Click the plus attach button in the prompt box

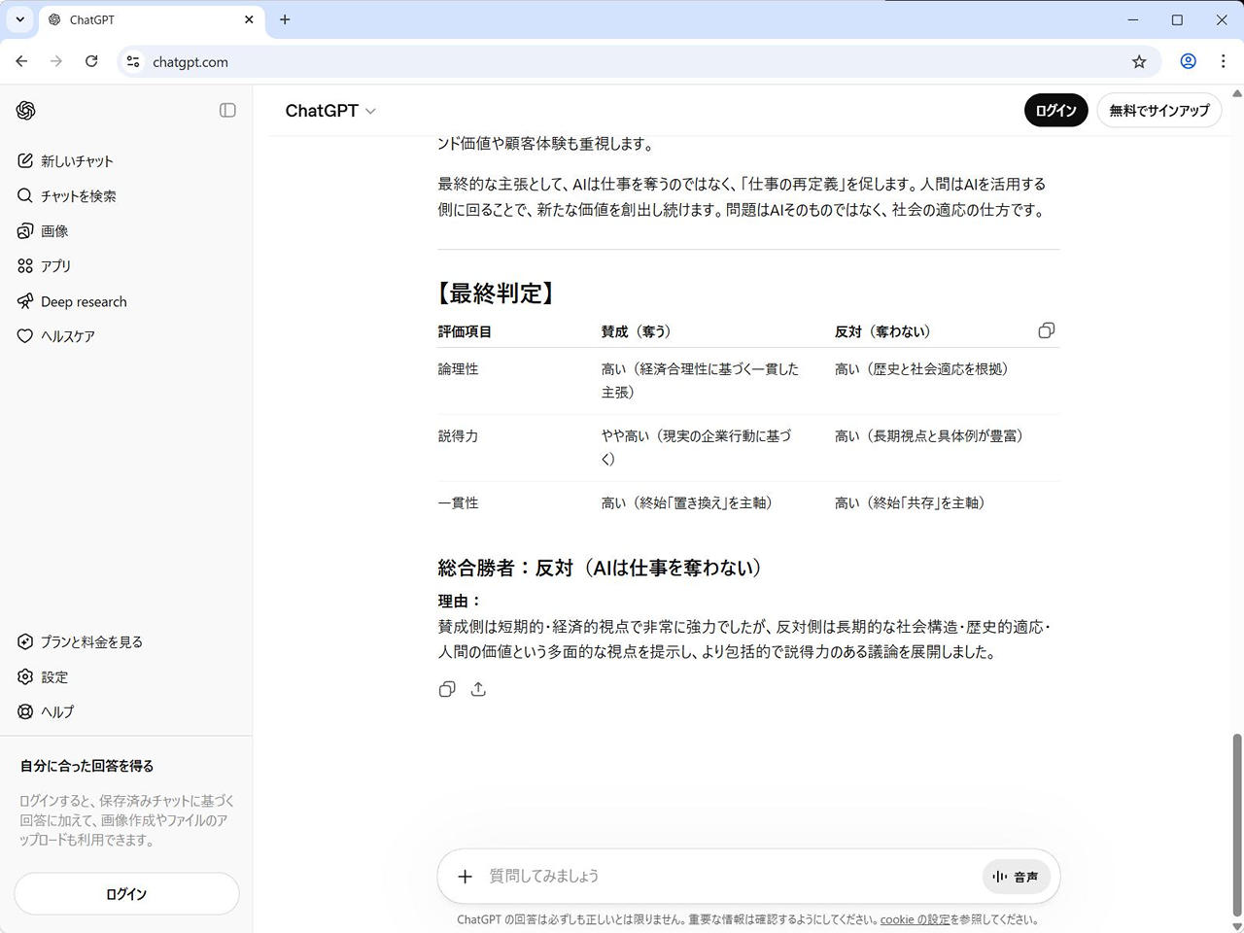pos(465,877)
